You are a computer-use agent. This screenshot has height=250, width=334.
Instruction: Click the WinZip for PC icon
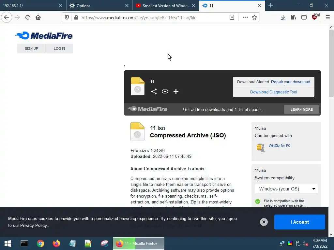point(261,147)
